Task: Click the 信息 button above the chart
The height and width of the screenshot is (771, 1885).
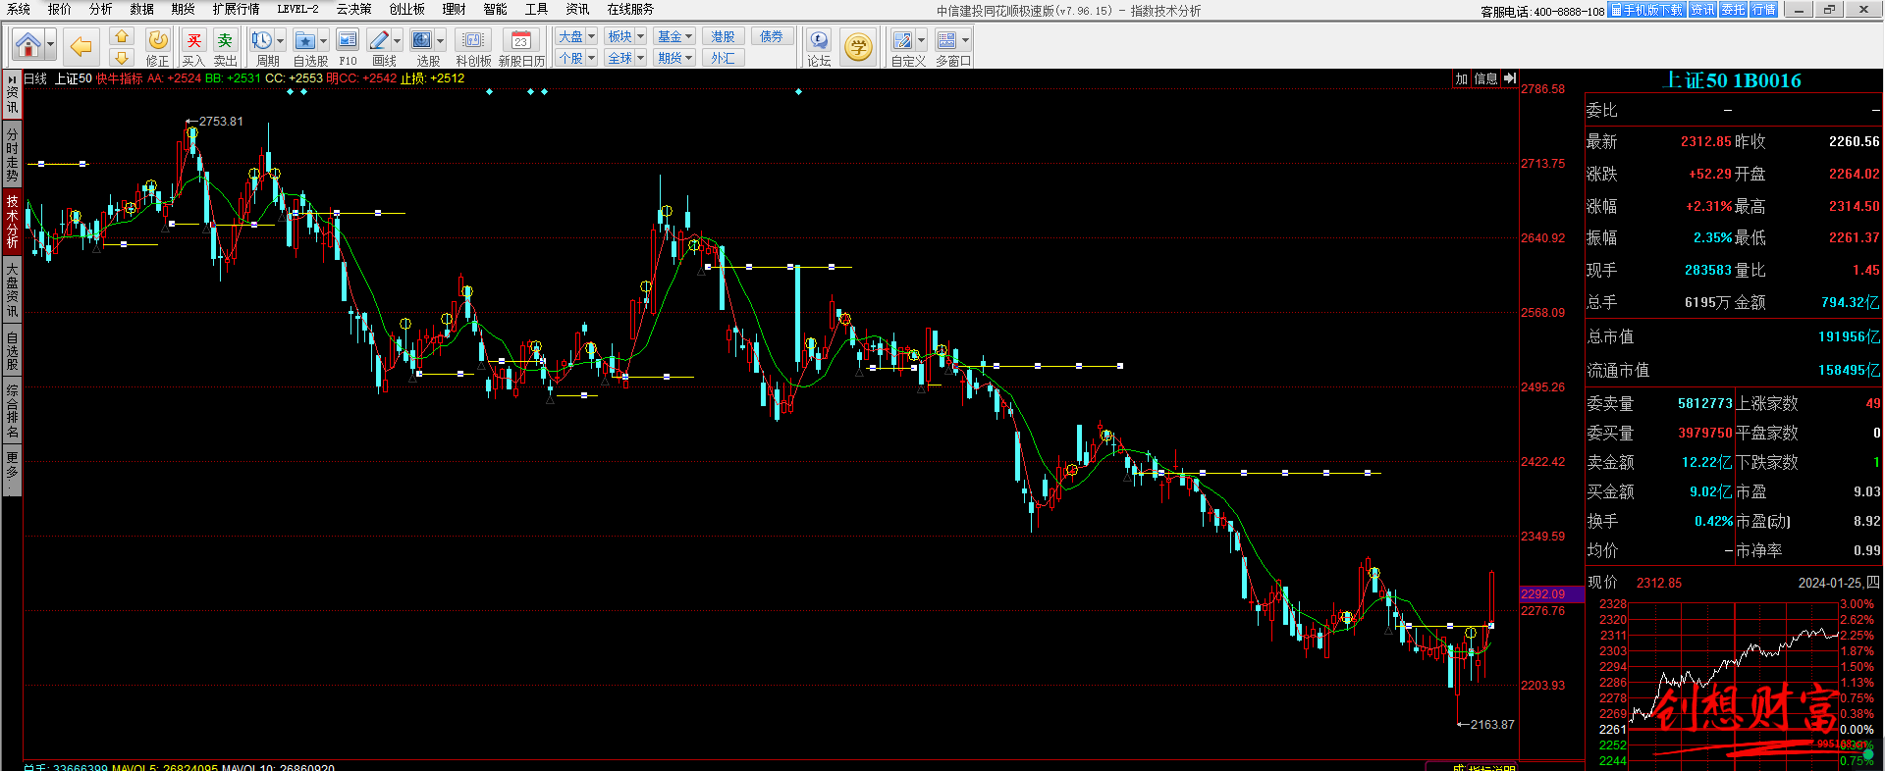Action: pos(1486,78)
